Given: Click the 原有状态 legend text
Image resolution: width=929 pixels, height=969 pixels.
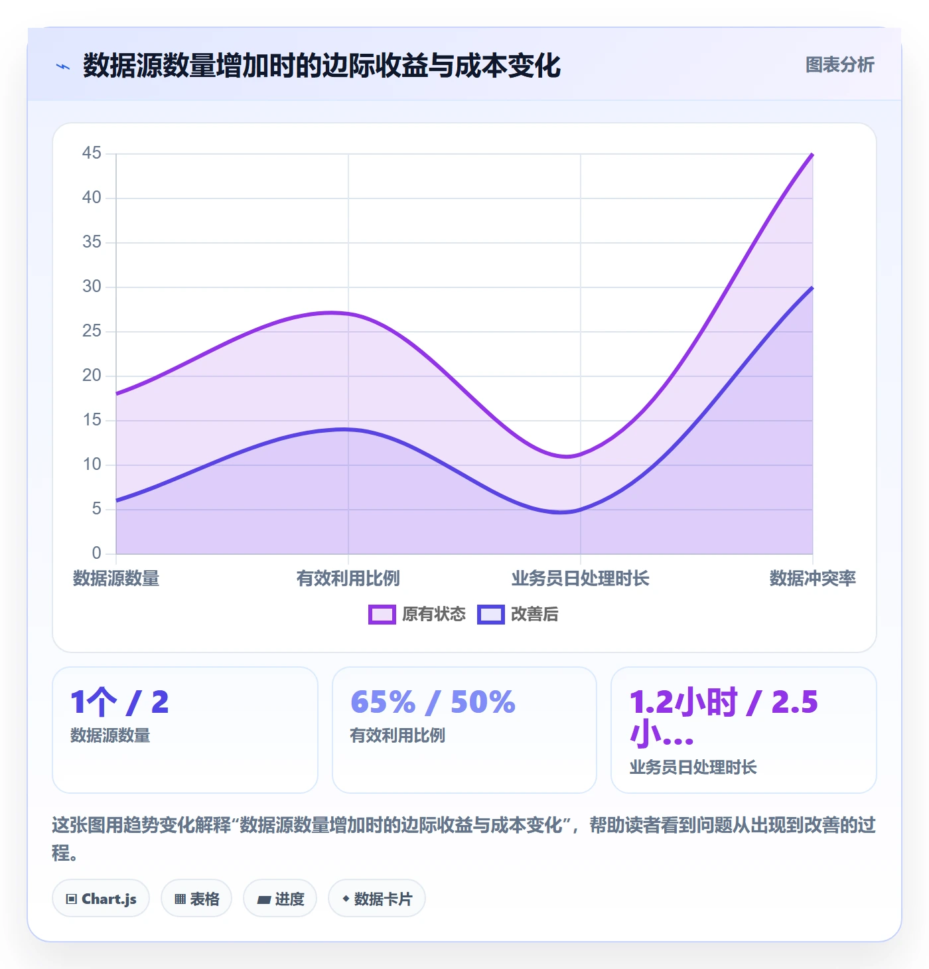Looking at the screenshot, I should pyautogui.click(x=434, y=615).
